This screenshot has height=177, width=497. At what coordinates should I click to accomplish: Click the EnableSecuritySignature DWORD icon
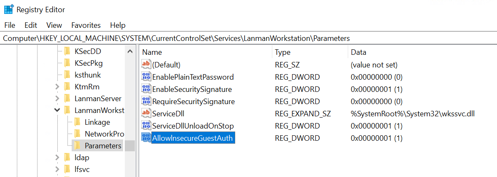146,89
